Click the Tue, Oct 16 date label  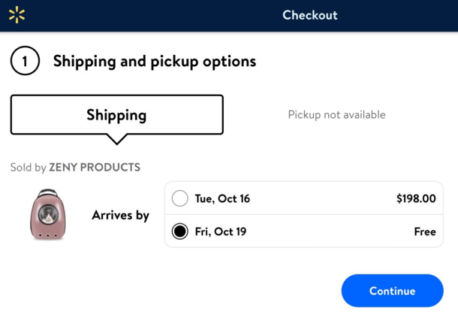coord(222,198)
